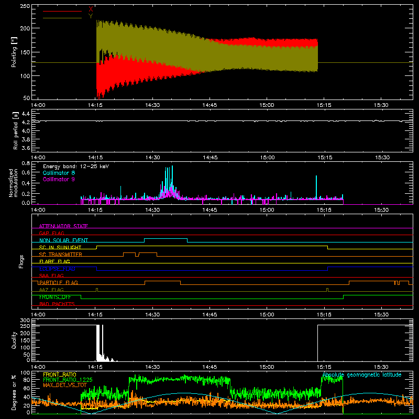Click the Collimator 9 legend label
This screenshot has height=419, width=419.
point(59,179)
